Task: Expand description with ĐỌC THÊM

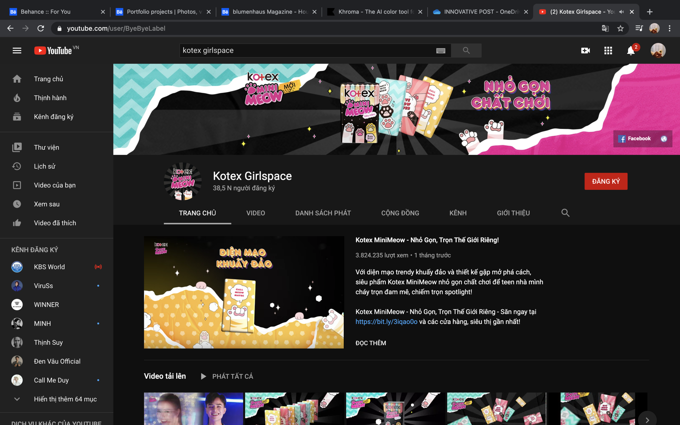Action: (x=370, y=343)
